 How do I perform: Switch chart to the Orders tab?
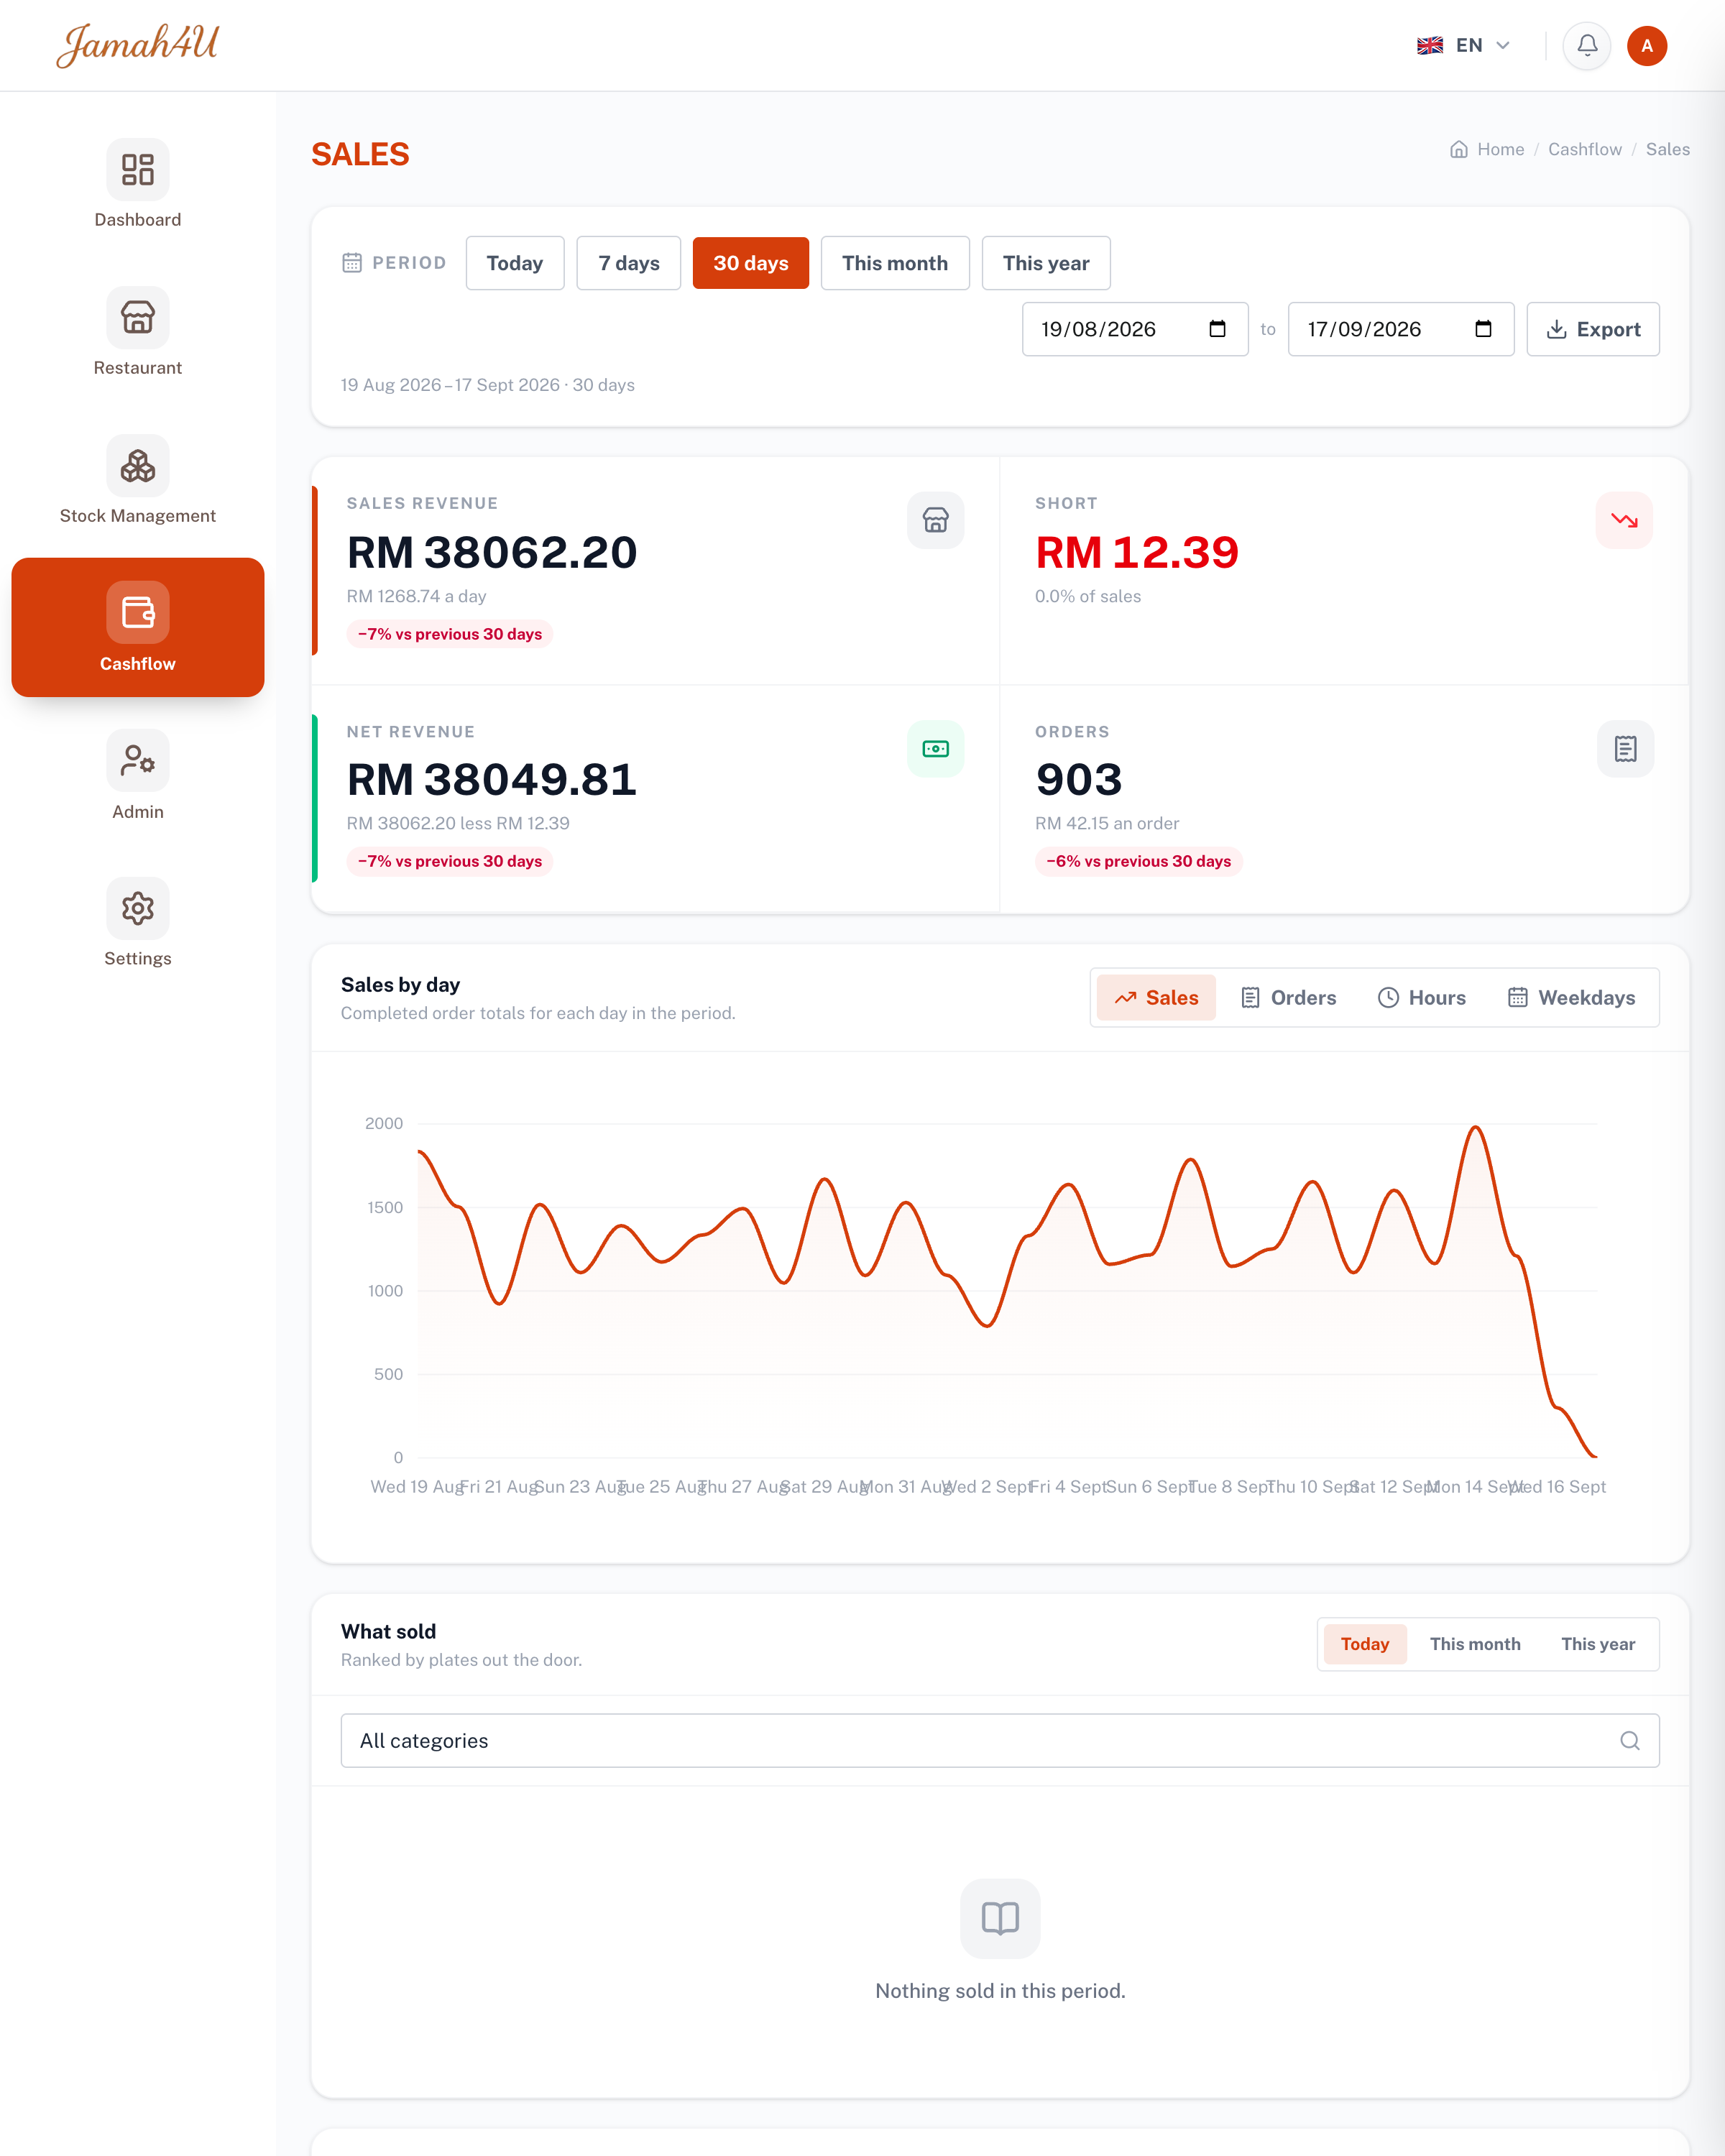coord(1288,998)
